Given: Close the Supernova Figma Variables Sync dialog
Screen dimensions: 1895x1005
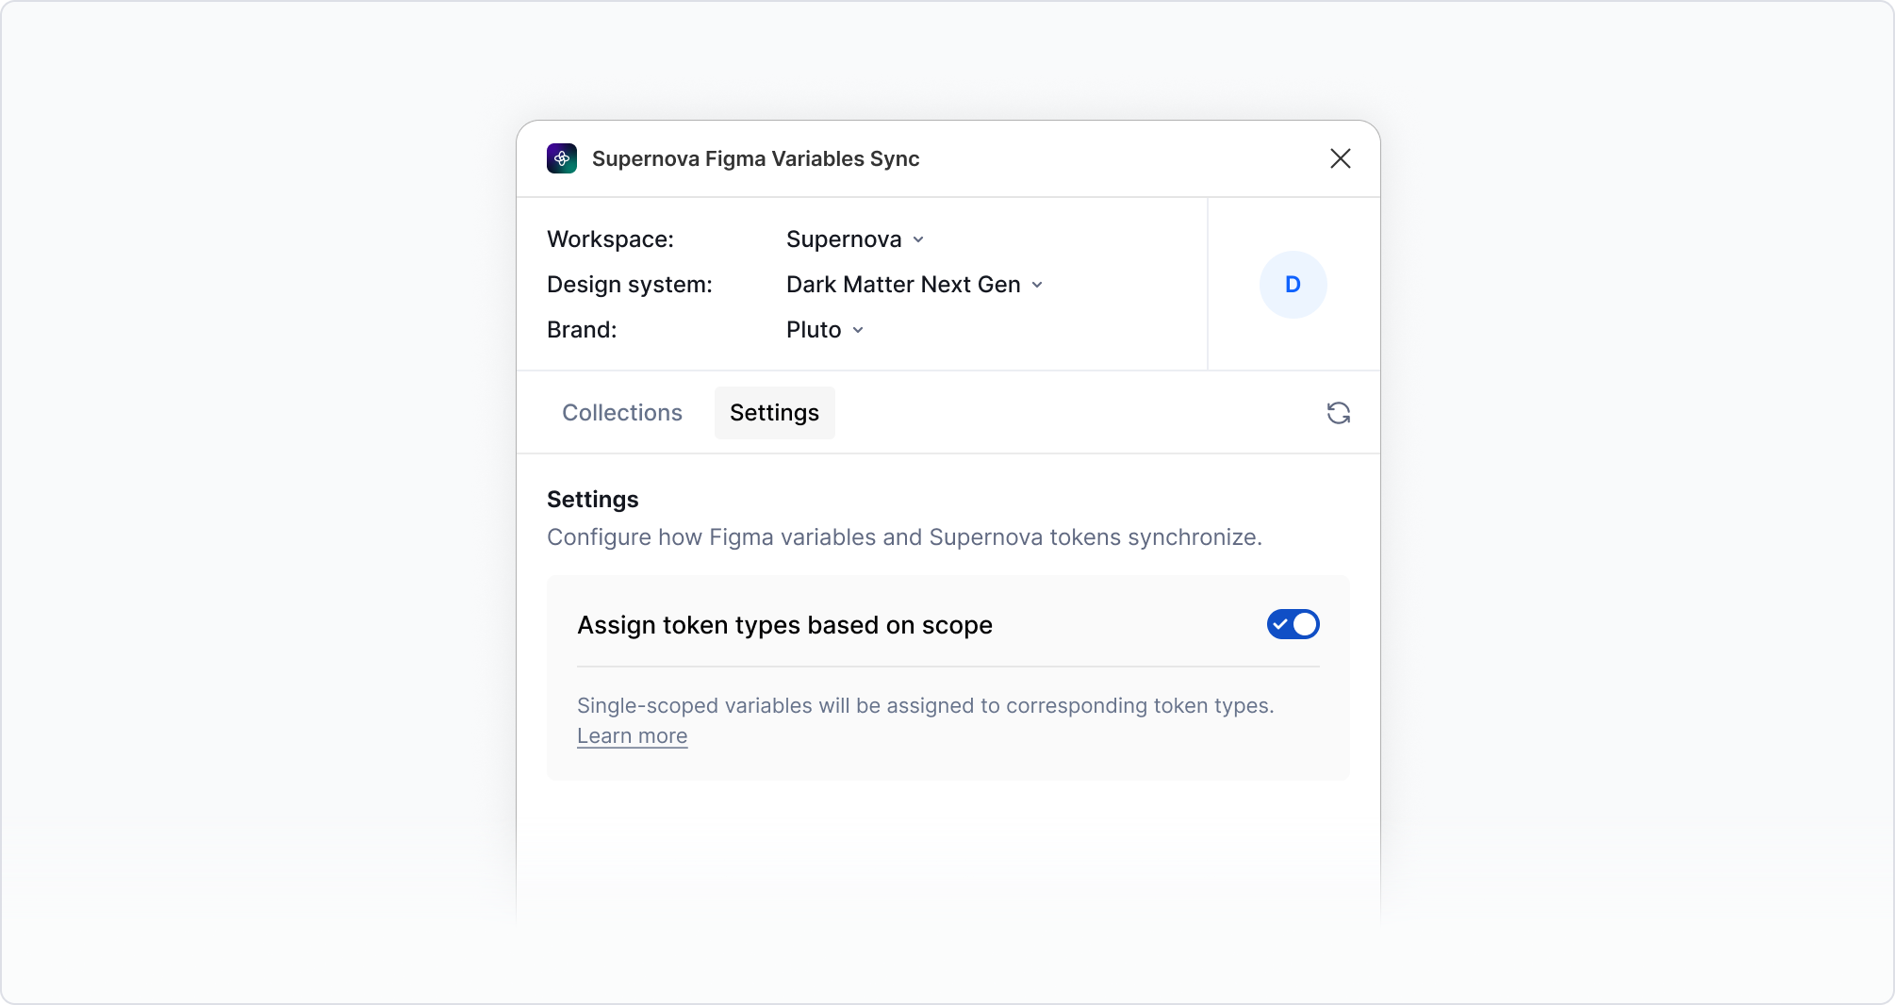Looking at the screenshot, I should click(1340, 158).
